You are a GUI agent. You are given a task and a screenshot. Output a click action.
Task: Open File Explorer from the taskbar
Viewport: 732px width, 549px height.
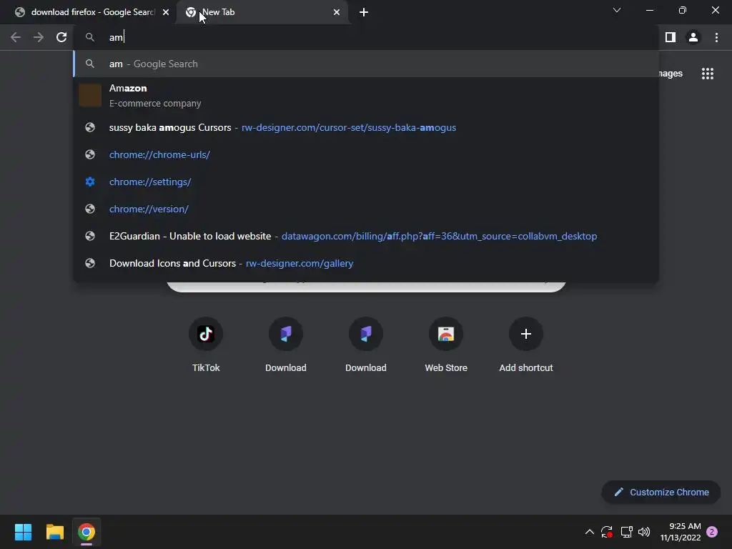[x=54, y=532]
